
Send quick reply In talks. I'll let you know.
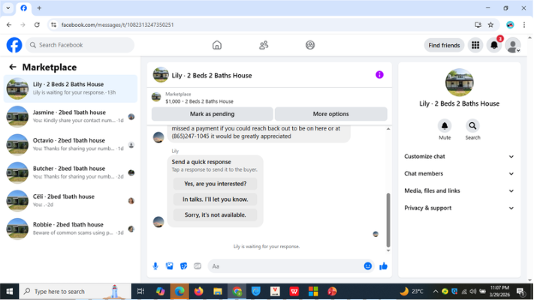(216, 199)
